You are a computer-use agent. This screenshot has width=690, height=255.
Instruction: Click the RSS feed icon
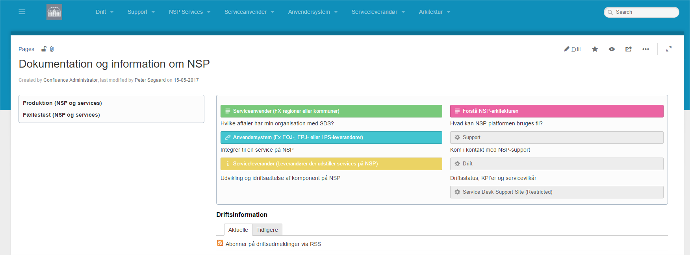click(220, 243)
